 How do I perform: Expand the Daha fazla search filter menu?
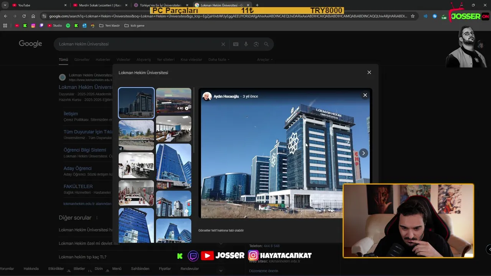point(219,59)
